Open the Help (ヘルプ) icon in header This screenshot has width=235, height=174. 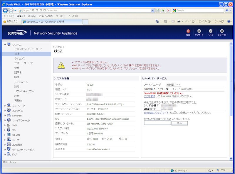211,31
